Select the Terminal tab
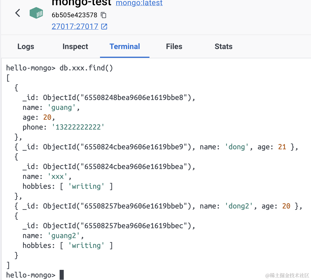Image resolution: width=311 pixels, height=280 pixels. pos(125,47)
